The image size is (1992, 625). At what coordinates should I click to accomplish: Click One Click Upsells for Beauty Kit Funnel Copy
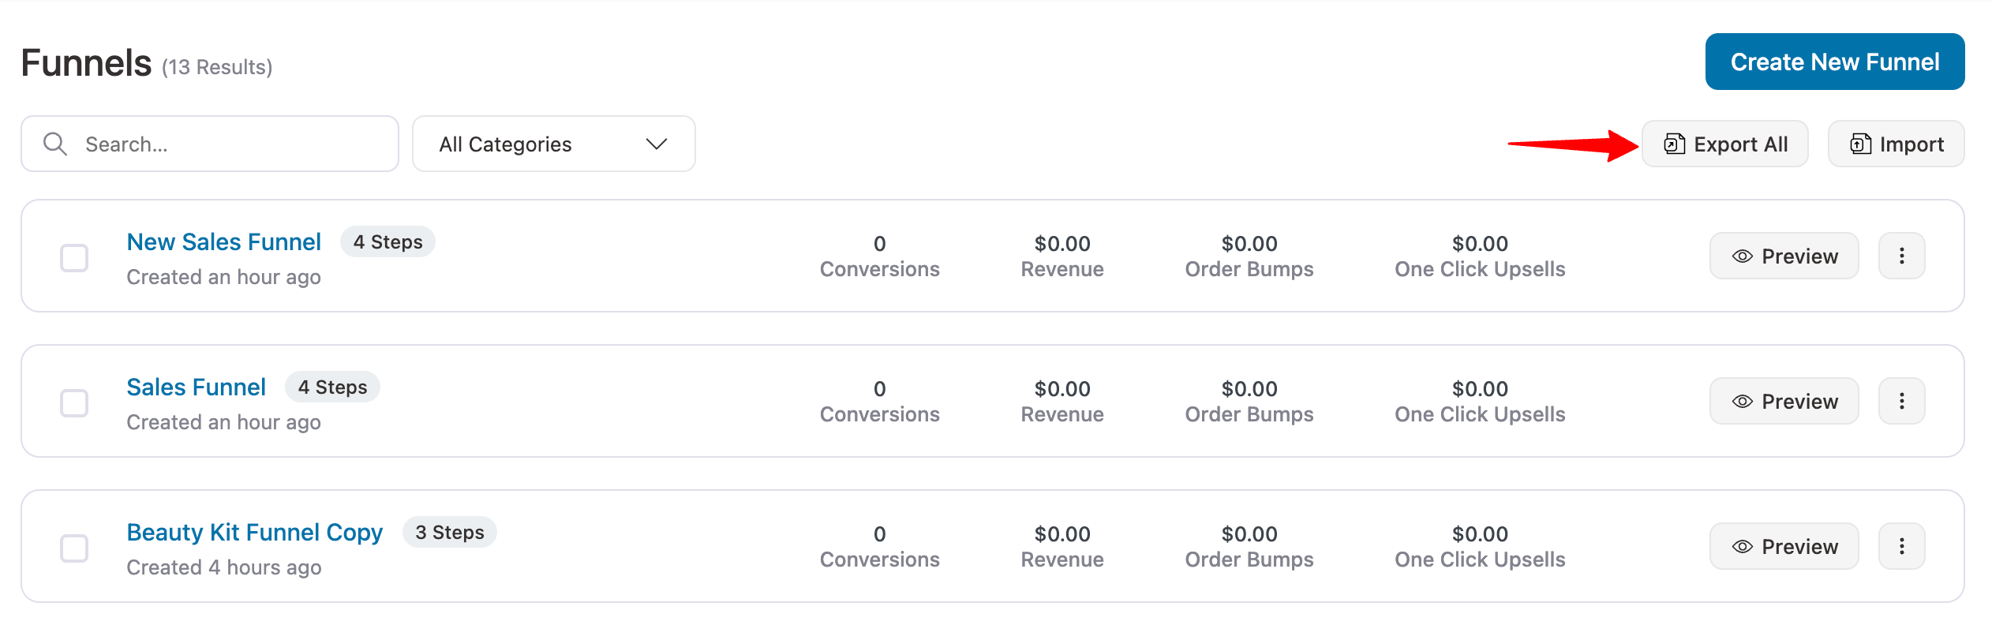[x=1480, y=534]
